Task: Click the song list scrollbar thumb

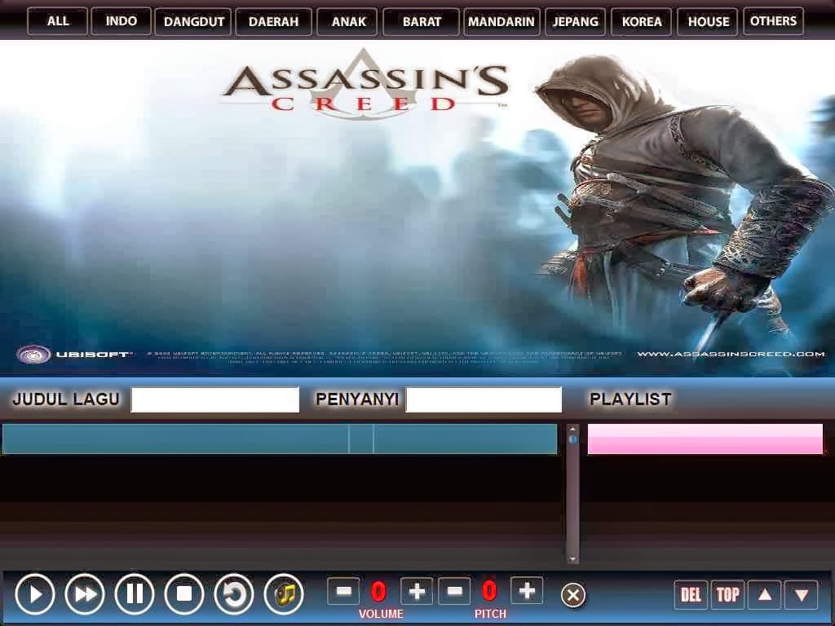Action: pyautogui.click(x=572, y=439)
